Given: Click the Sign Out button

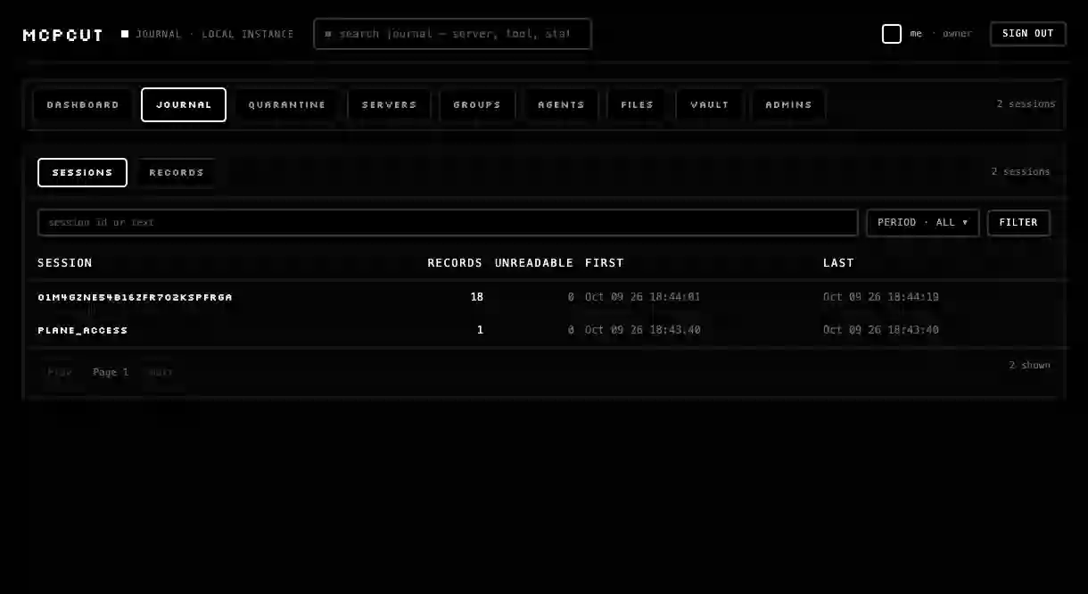Looking at the screenshot, I should point(1027,34).
